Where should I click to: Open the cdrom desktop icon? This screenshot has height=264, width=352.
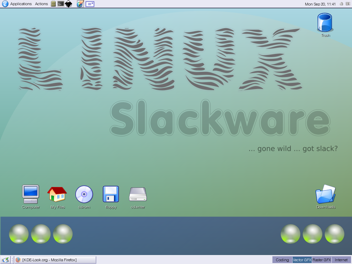pos(84,197)
